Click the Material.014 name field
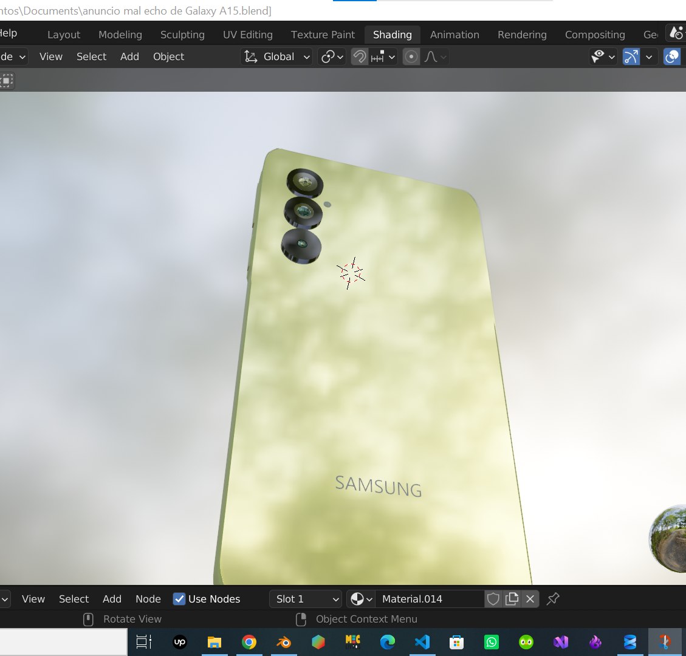This screenshot has height=656, width=686. (430, 599)
